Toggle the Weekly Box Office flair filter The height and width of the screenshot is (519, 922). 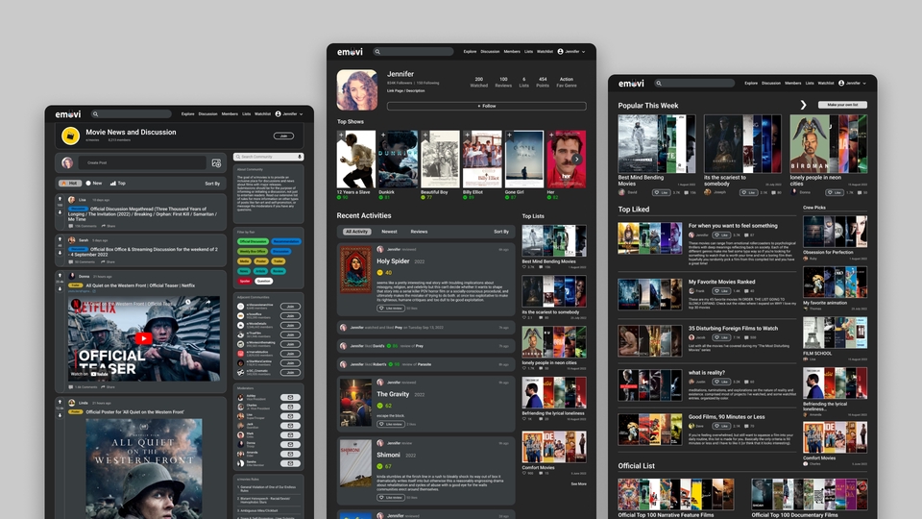pos(253,251)
